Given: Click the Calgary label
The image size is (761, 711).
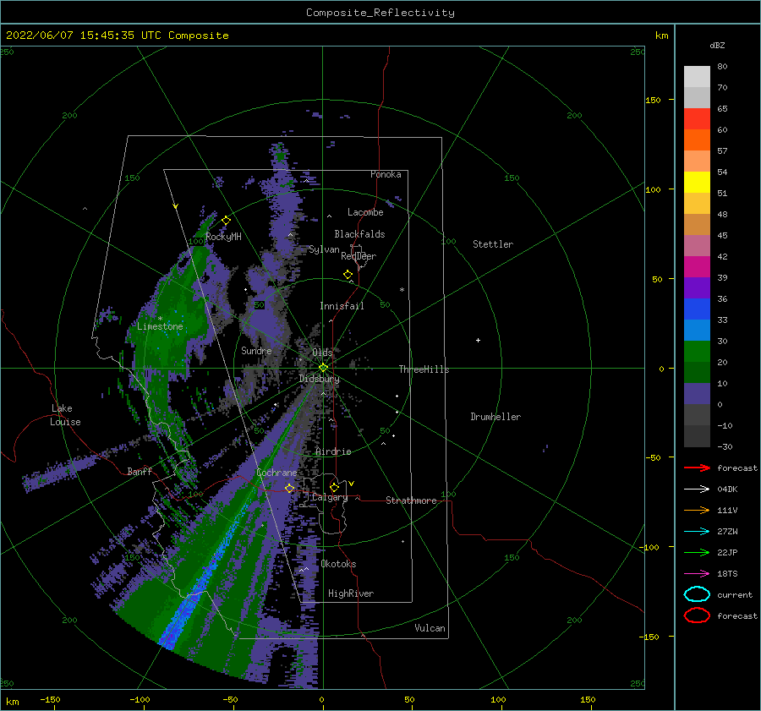Looking at the screenshot, I should pyautogui.click(x=330, y=497).
